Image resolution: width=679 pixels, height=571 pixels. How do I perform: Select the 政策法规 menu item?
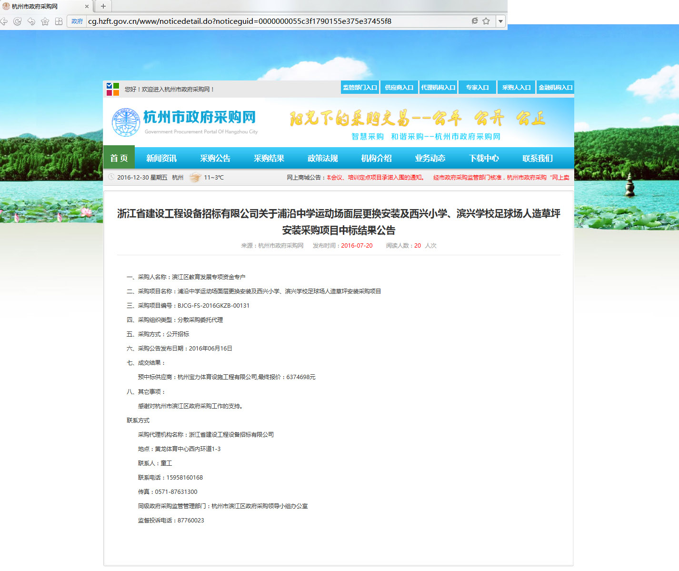pyautogui.click(x=323, y=158)
